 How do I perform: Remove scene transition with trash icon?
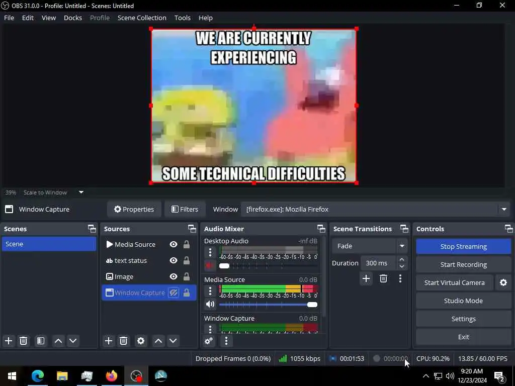383,278
